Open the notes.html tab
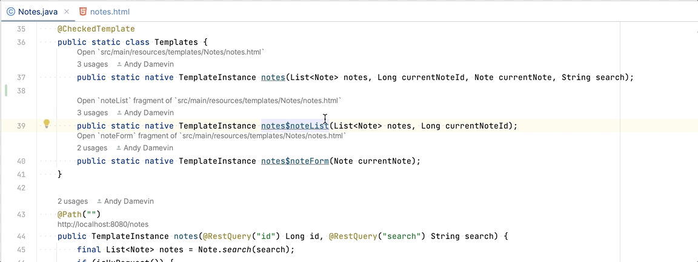This screenshot has width=698, height=262. point(105,12)
